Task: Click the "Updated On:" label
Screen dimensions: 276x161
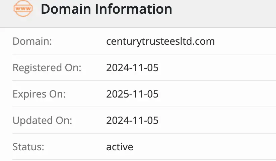Action: pyautogui.click(x=42, y=121)
